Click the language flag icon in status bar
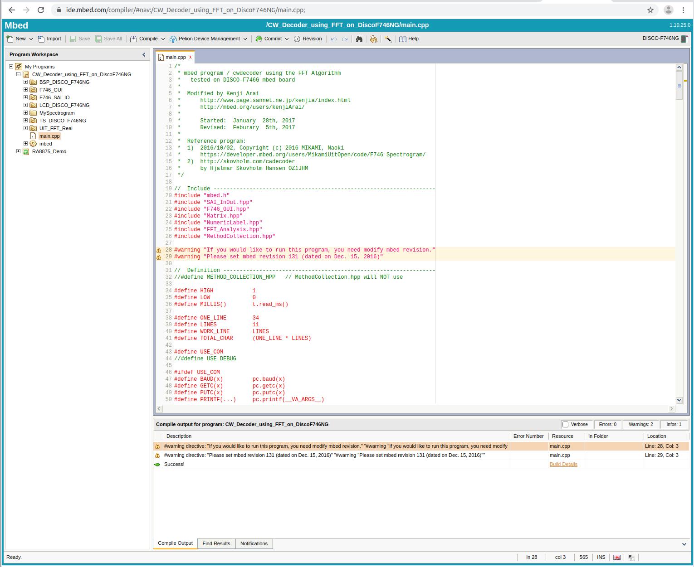This screenshot has height=567, width=694. click(x=617, y=557)
